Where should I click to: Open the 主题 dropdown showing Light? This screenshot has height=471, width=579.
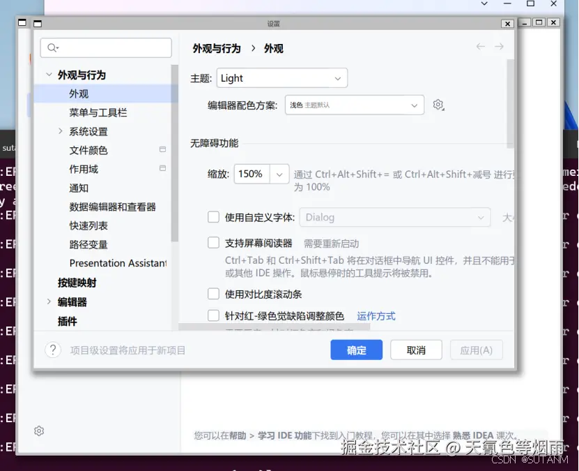[x=281, y=77]
